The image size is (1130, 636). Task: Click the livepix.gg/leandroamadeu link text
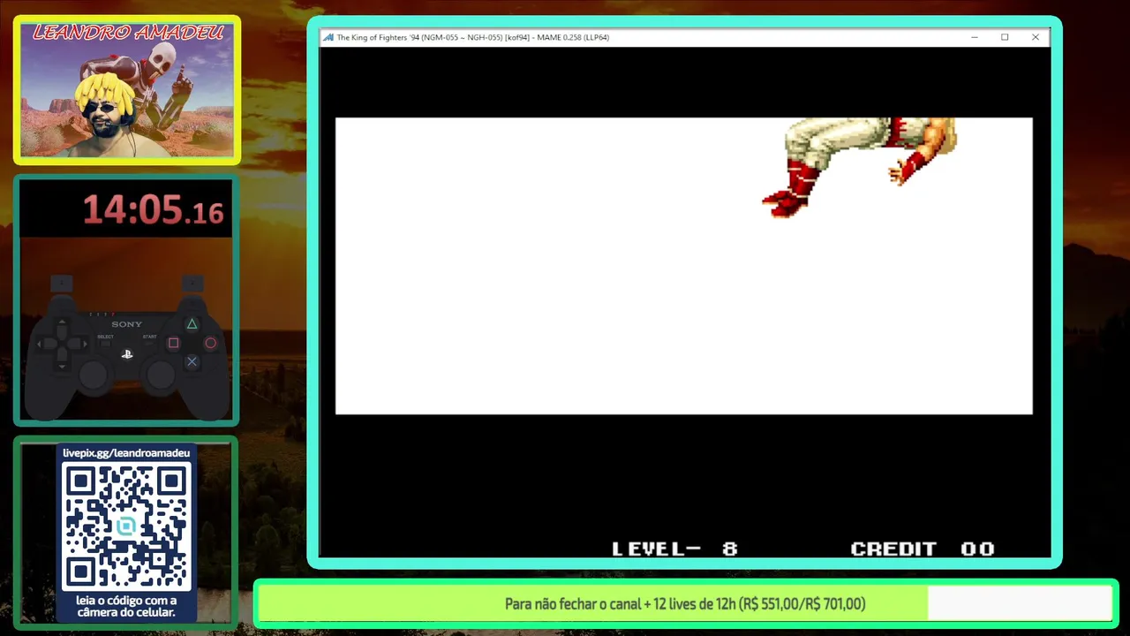click(x=126, y=452)
